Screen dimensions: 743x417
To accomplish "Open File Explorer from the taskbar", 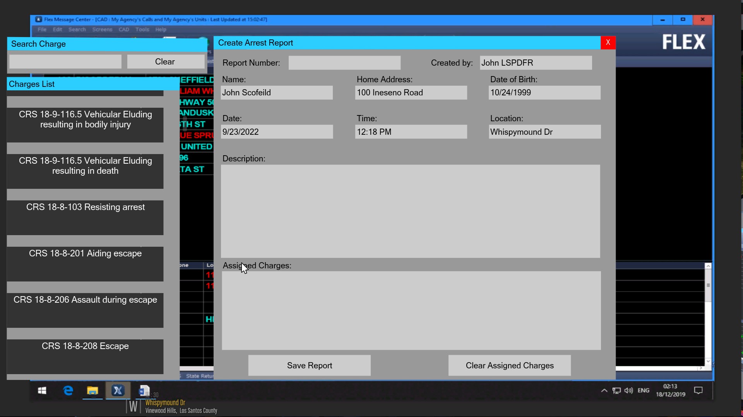I will point(92,391).
